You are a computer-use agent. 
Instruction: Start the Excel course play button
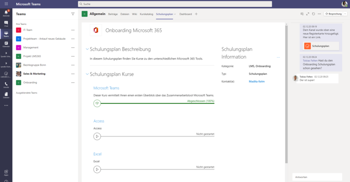click(97, 169)
